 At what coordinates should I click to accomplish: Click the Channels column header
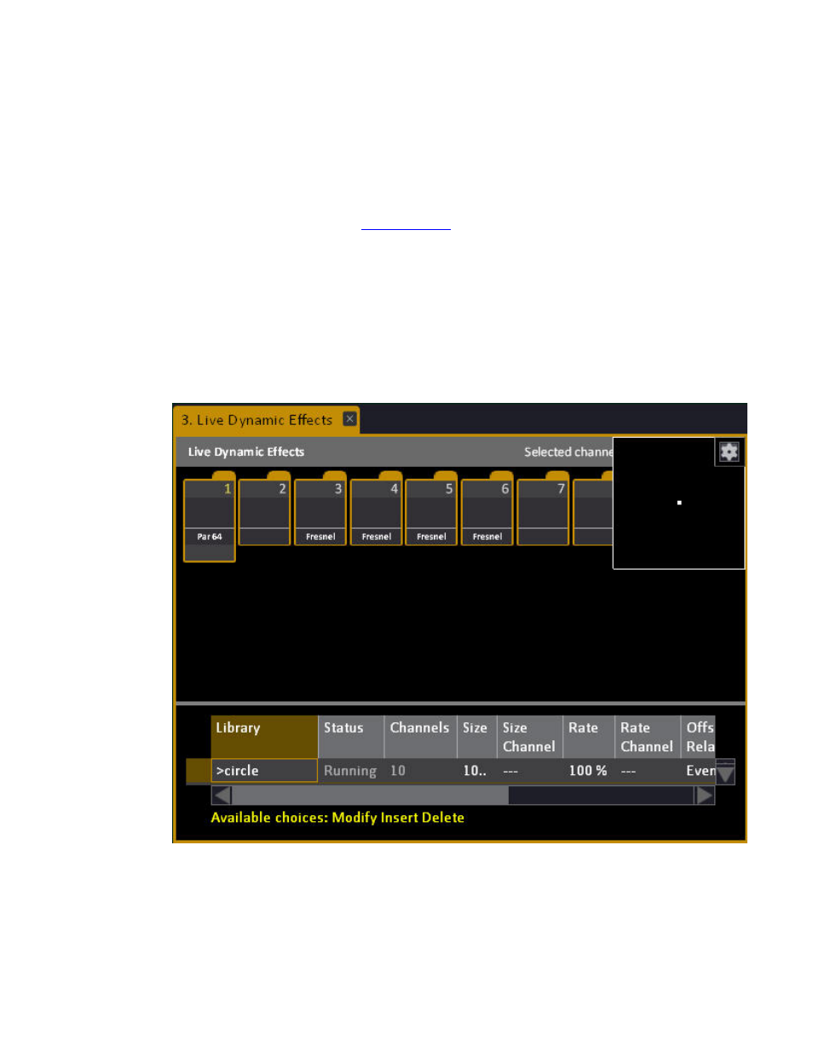point(420,737)
